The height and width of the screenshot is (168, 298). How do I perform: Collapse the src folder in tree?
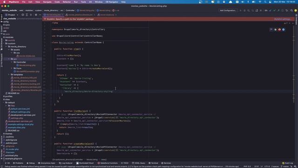pos(9,59)
